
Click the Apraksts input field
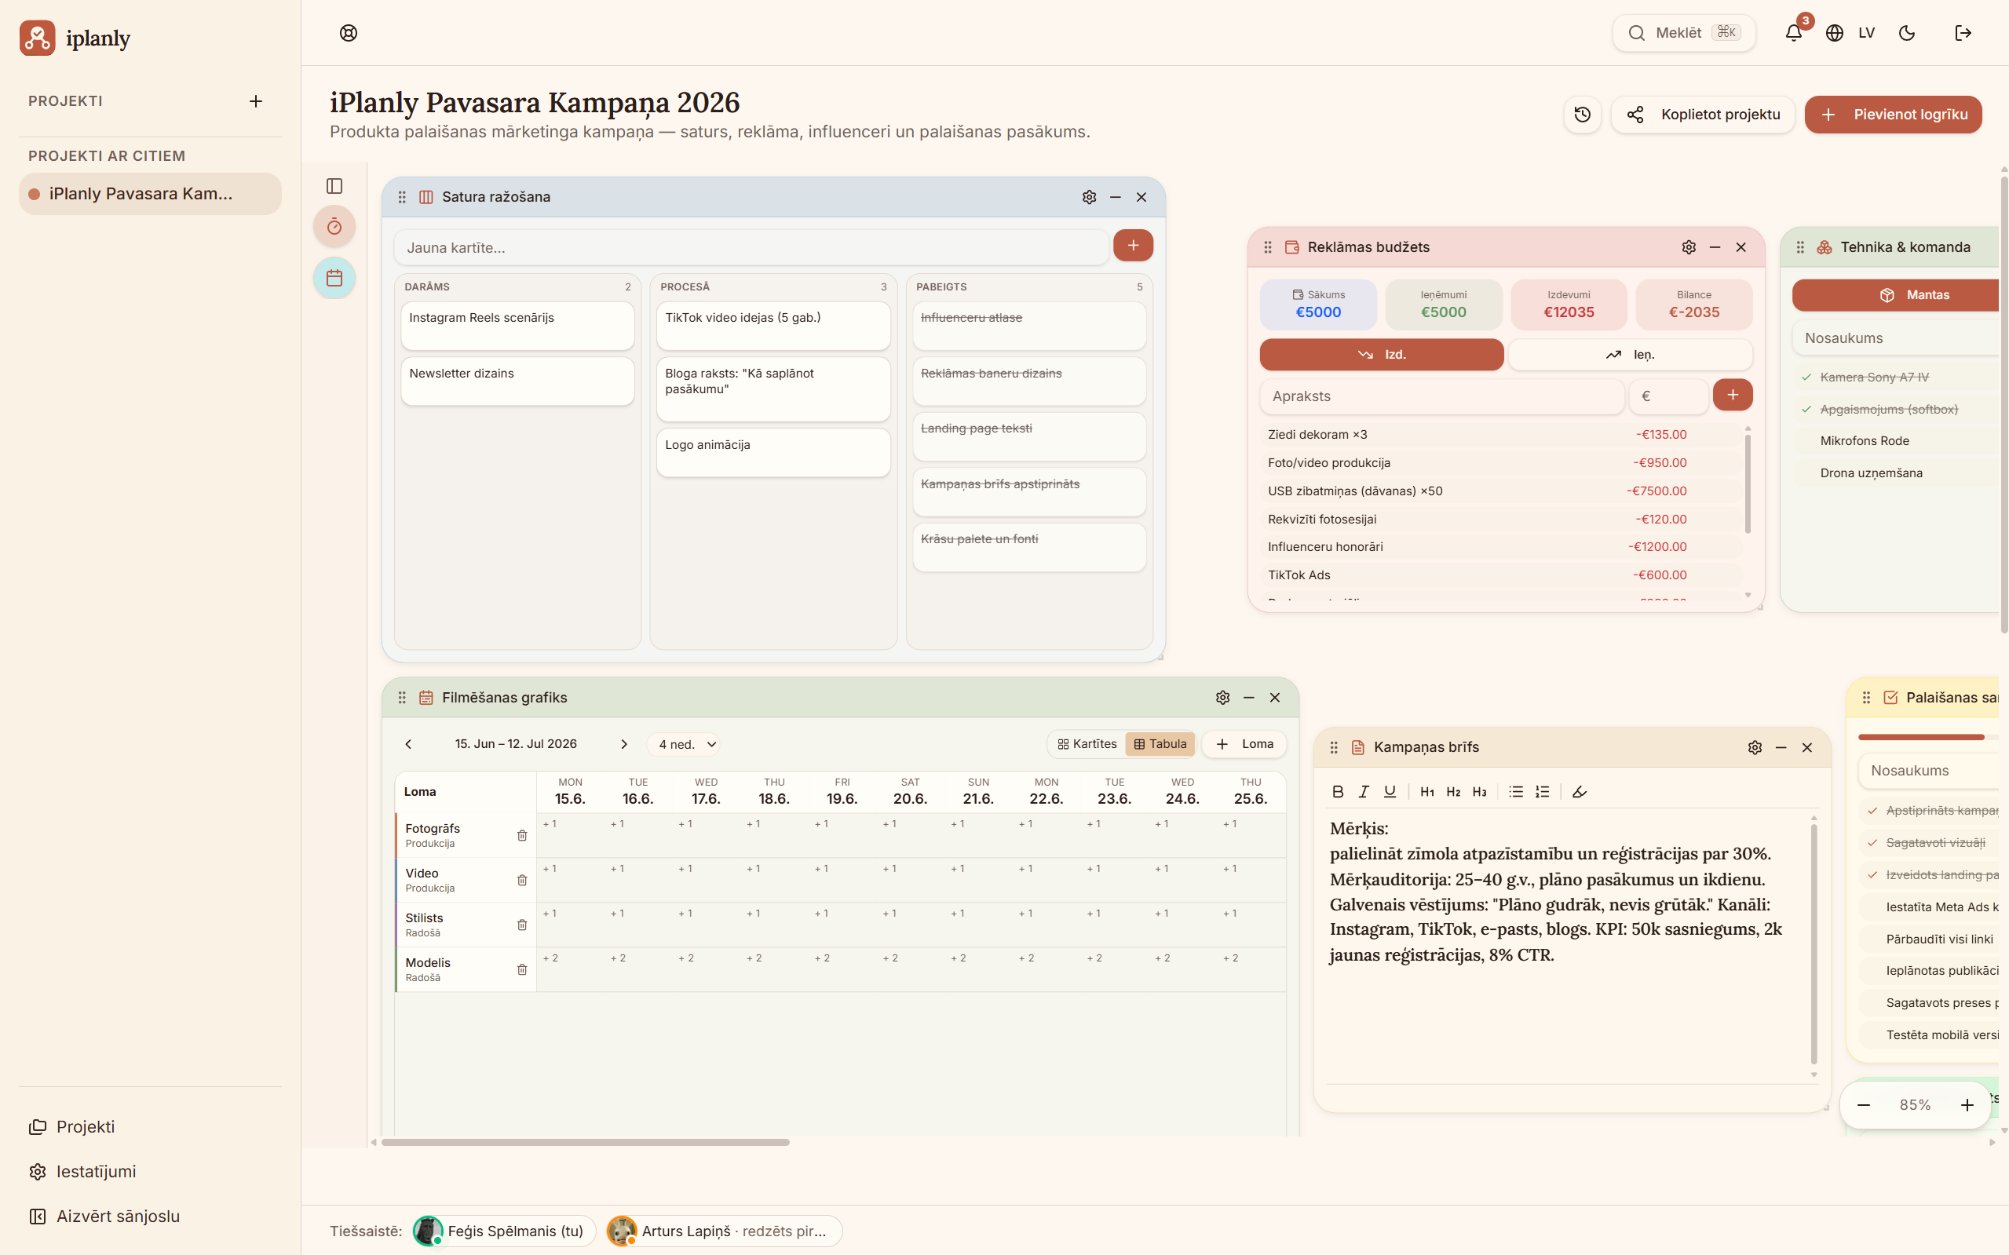point(1441,397)
